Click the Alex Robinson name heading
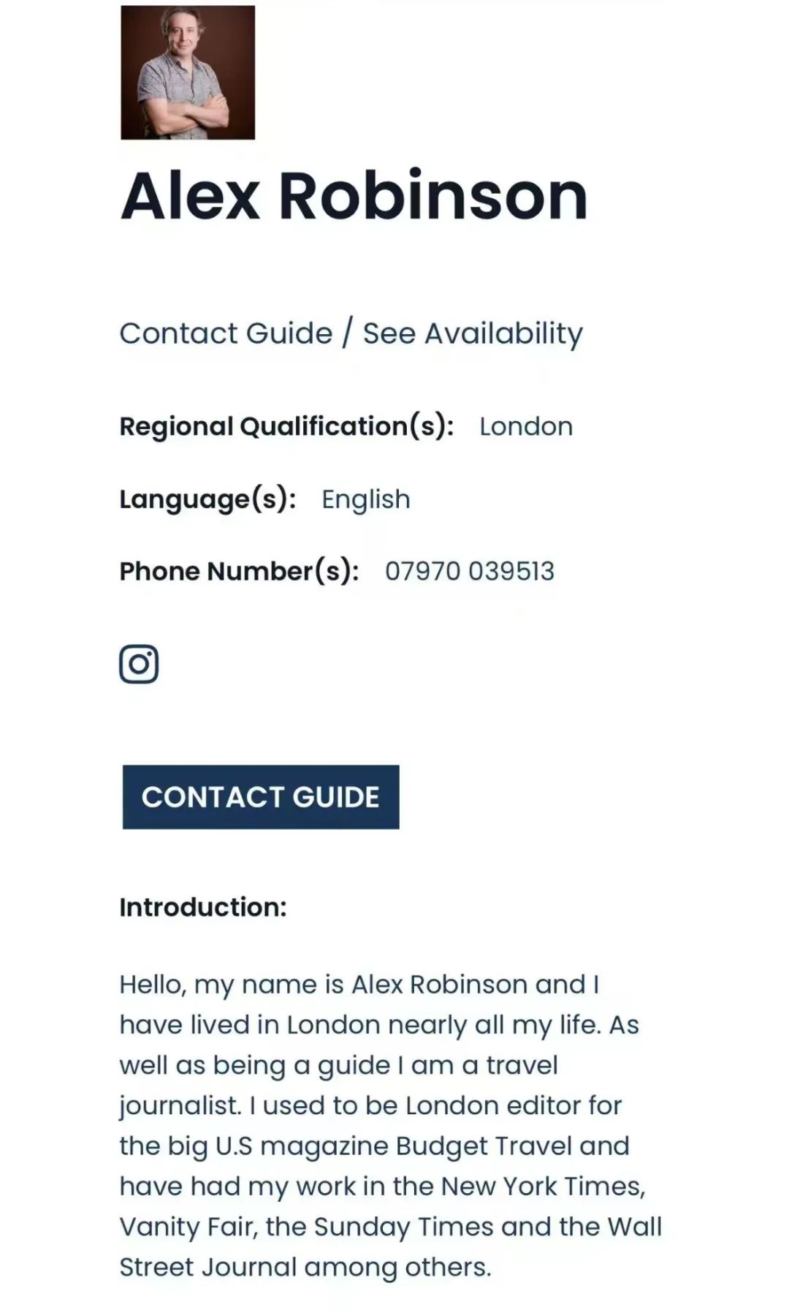 [354, 196]
